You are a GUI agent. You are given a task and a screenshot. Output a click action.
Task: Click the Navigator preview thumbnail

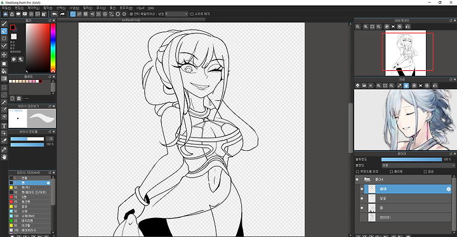coord(406,53)
